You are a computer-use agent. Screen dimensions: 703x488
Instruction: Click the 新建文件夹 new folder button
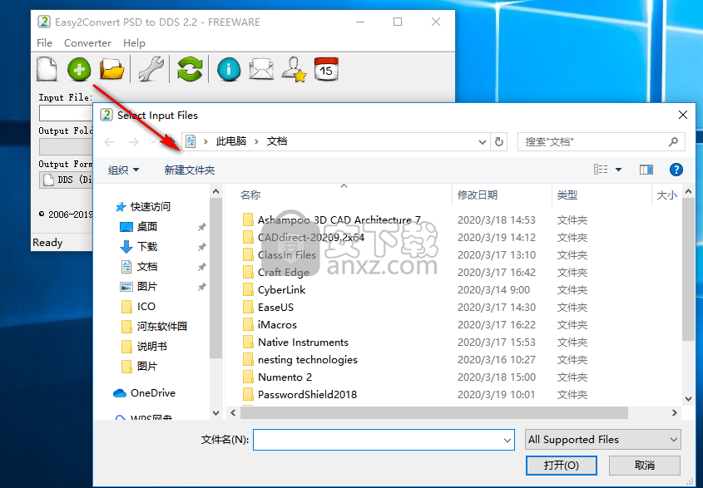click(189, 170)
